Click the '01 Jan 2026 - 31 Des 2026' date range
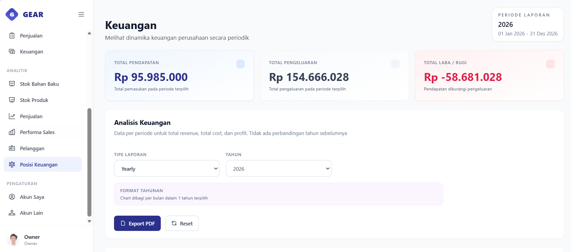Viewport: 571px width, 252px height. pos(528,34)
